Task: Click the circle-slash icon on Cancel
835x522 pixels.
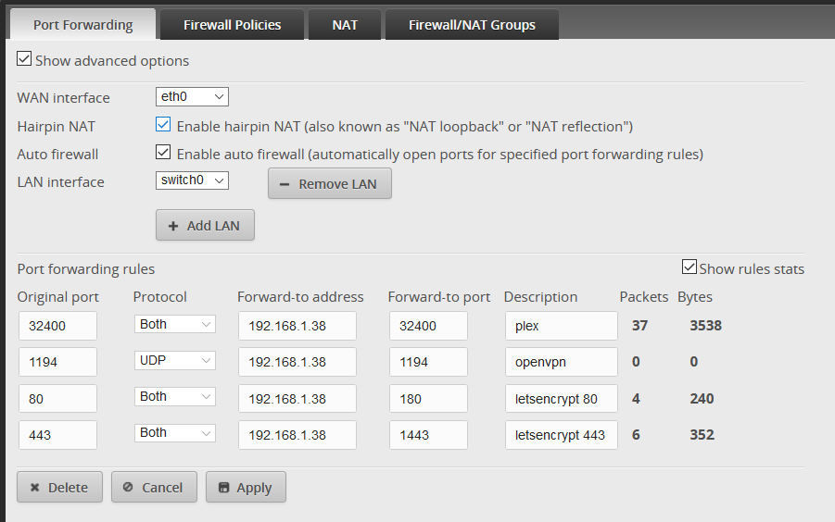Action: pyautogui.click(x=128, y=487)
